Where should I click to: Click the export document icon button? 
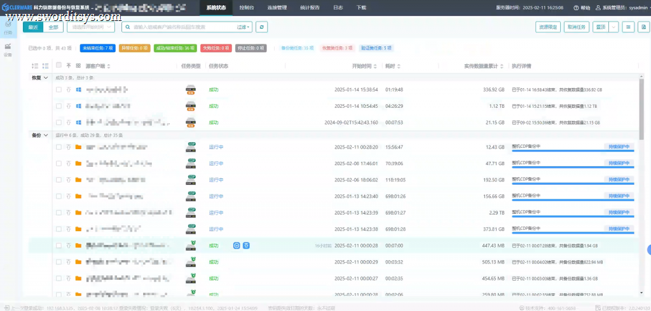pyautogui.click(x=643, y=27)
